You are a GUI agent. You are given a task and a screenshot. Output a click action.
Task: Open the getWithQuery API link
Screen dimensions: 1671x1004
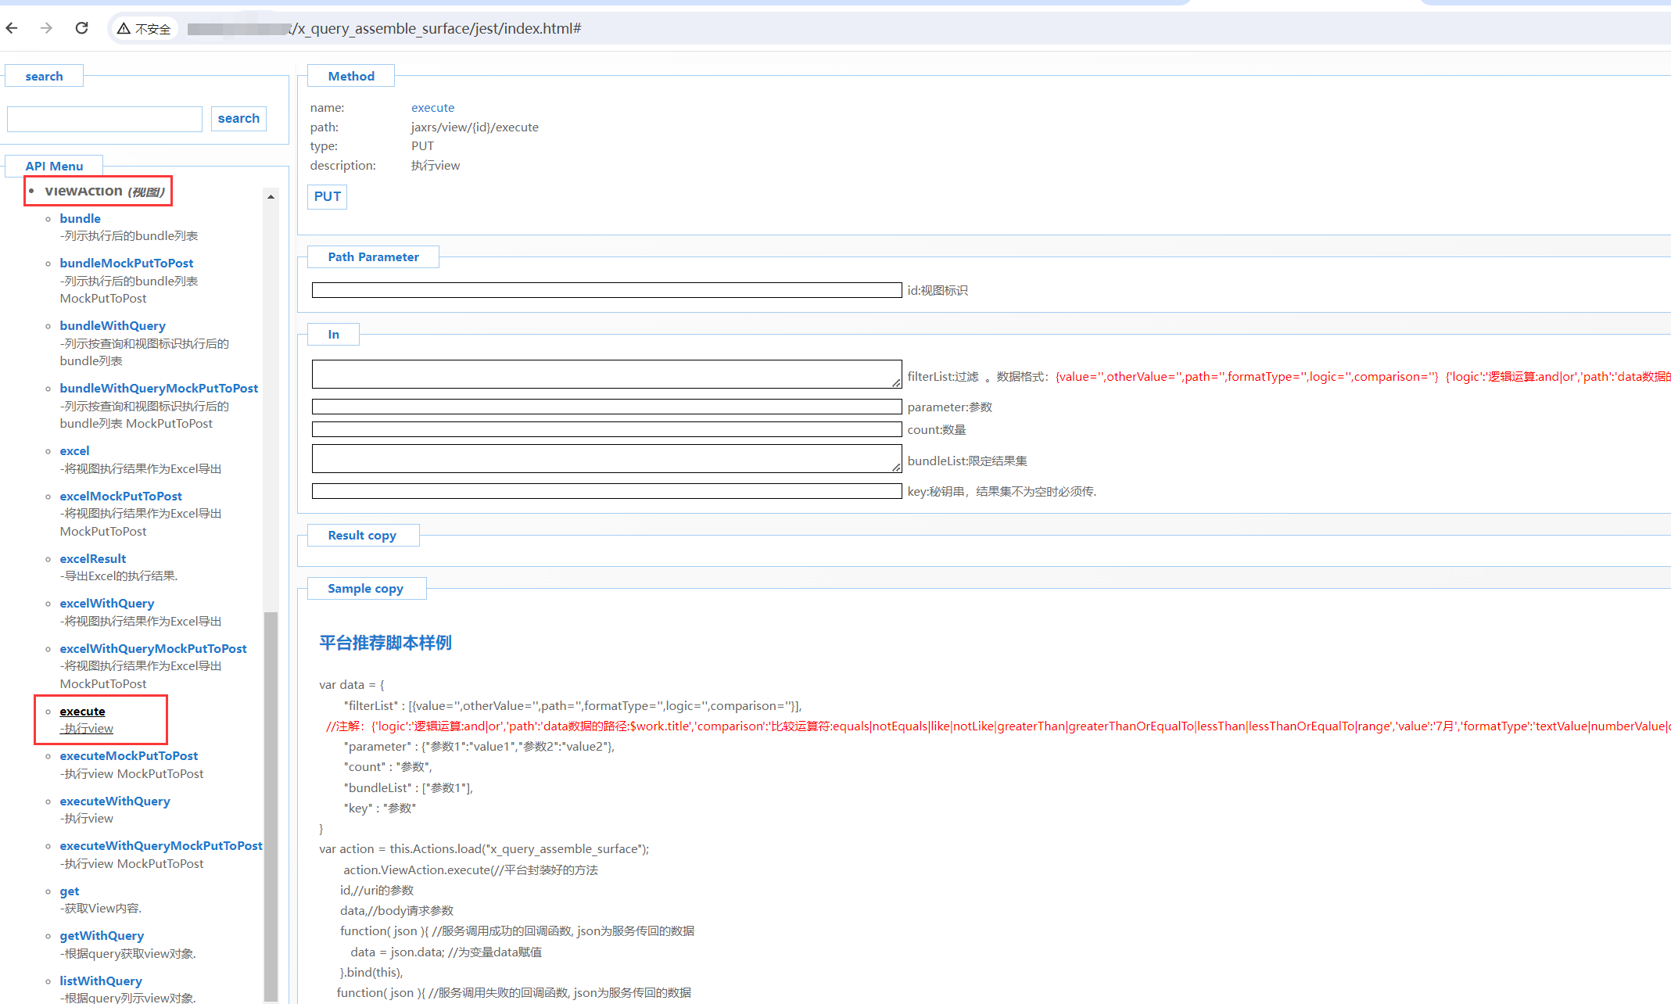click(x=102, y=935)
